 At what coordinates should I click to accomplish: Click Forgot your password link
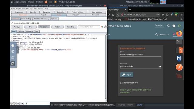pyautogui.click(x=131, y=90)
